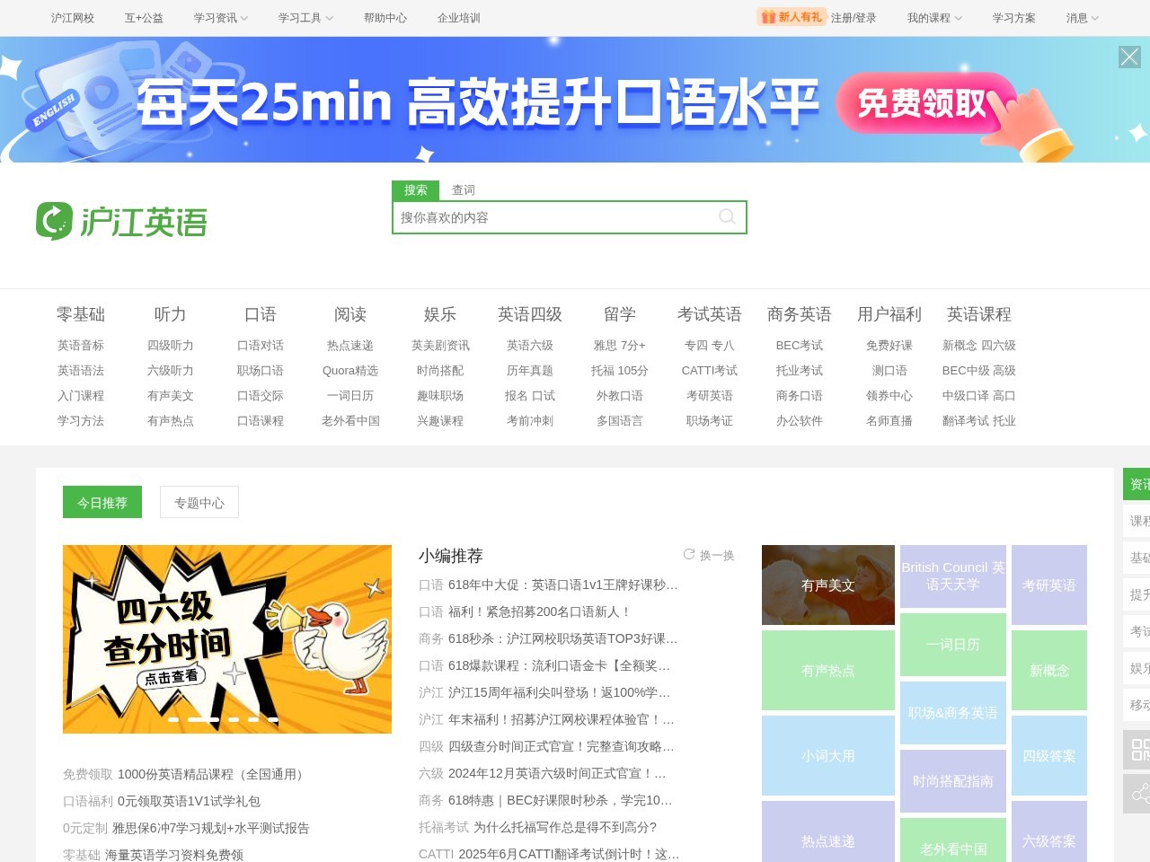Close the top banner with the X icon
Image resolution: width=1150 pixels, height=862 pixels.
coord(1128,57)
